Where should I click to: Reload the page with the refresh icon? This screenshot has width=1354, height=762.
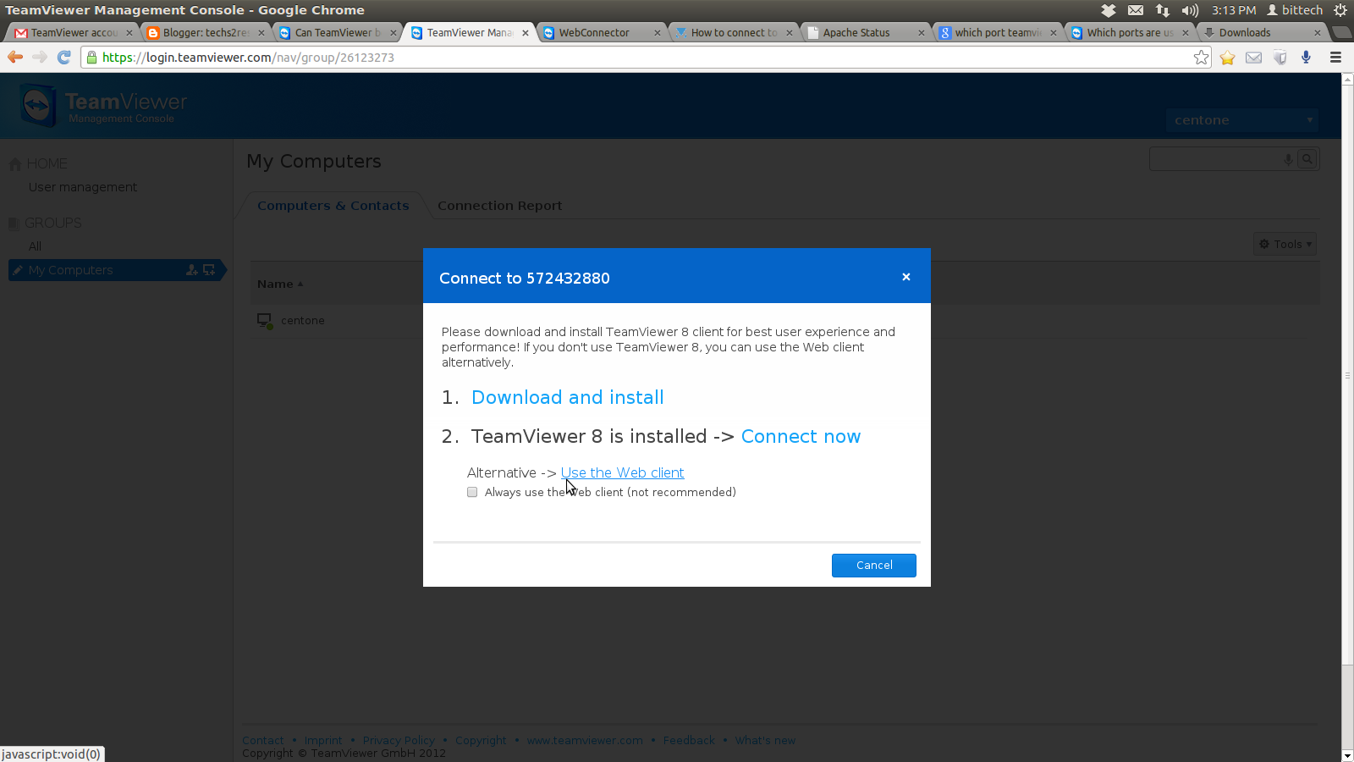point(63,57)
